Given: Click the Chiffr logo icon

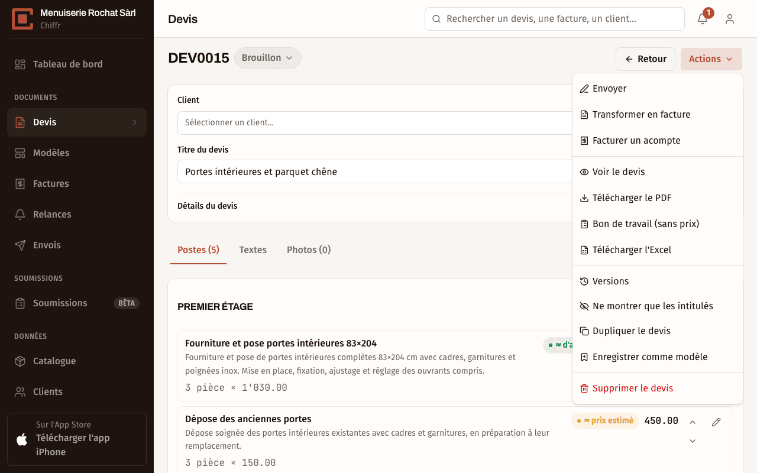Looking at the screenshot, I should pos(22,19).
